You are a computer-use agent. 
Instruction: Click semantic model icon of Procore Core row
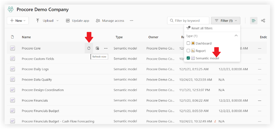coord(12,48)
